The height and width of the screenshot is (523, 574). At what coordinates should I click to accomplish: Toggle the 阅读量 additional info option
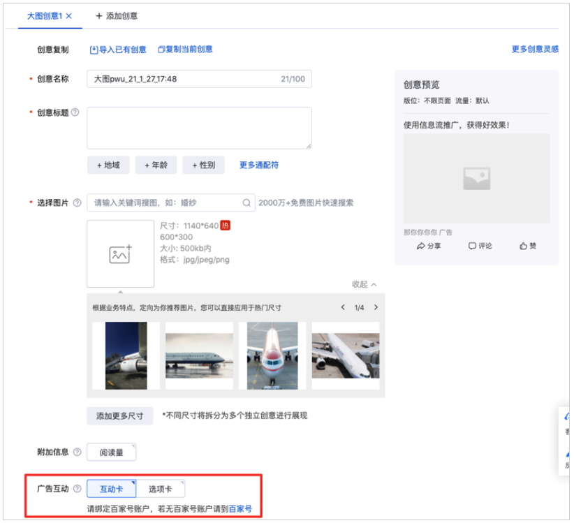point(111,452)
